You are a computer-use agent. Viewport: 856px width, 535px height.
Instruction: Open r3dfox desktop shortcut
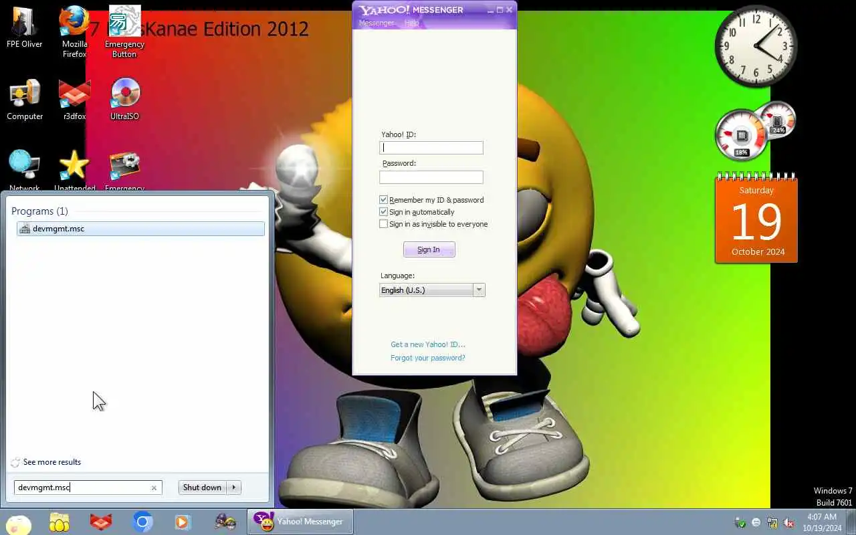[74, 100]
